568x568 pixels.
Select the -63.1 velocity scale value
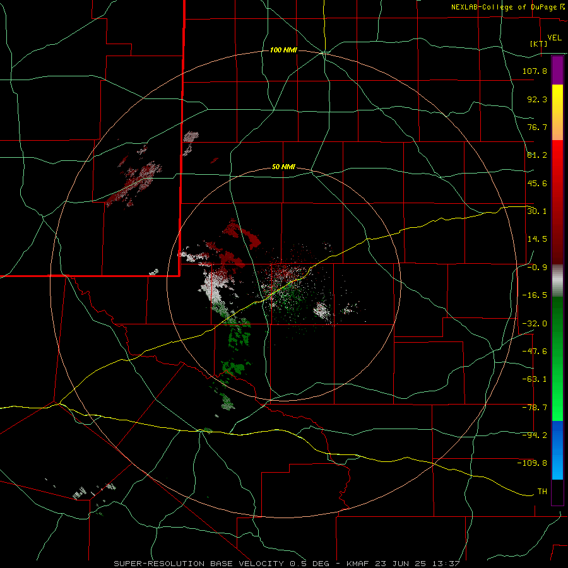(x=535, y=379)
